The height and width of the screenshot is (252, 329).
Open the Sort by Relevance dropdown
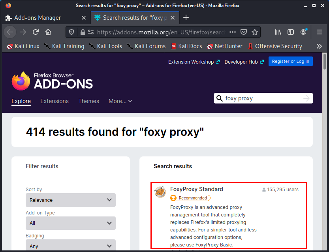(x=71, y=200)
